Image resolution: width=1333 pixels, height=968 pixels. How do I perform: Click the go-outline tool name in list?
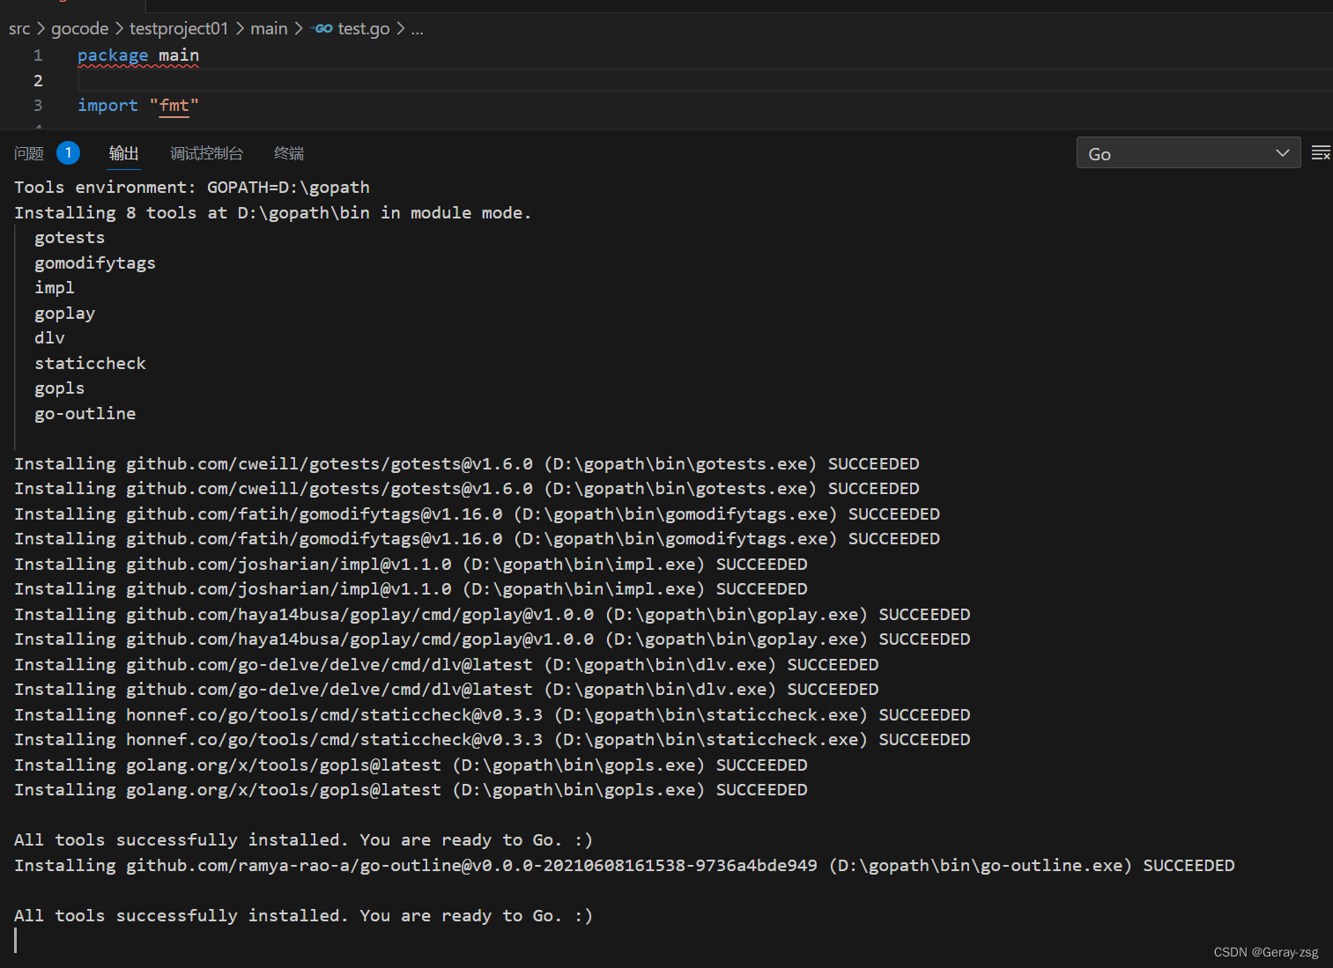[x=85, y=414]
